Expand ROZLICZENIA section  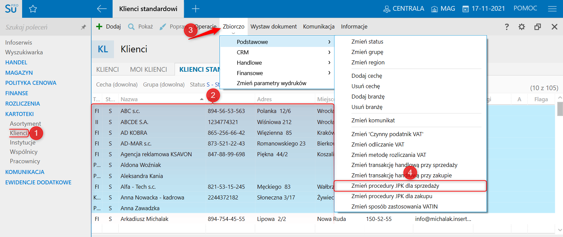[x=22, y=104]
